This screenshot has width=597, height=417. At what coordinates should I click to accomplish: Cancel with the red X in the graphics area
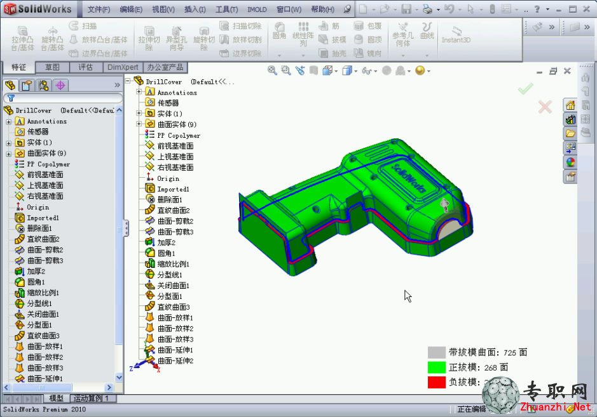coord(545,107)
